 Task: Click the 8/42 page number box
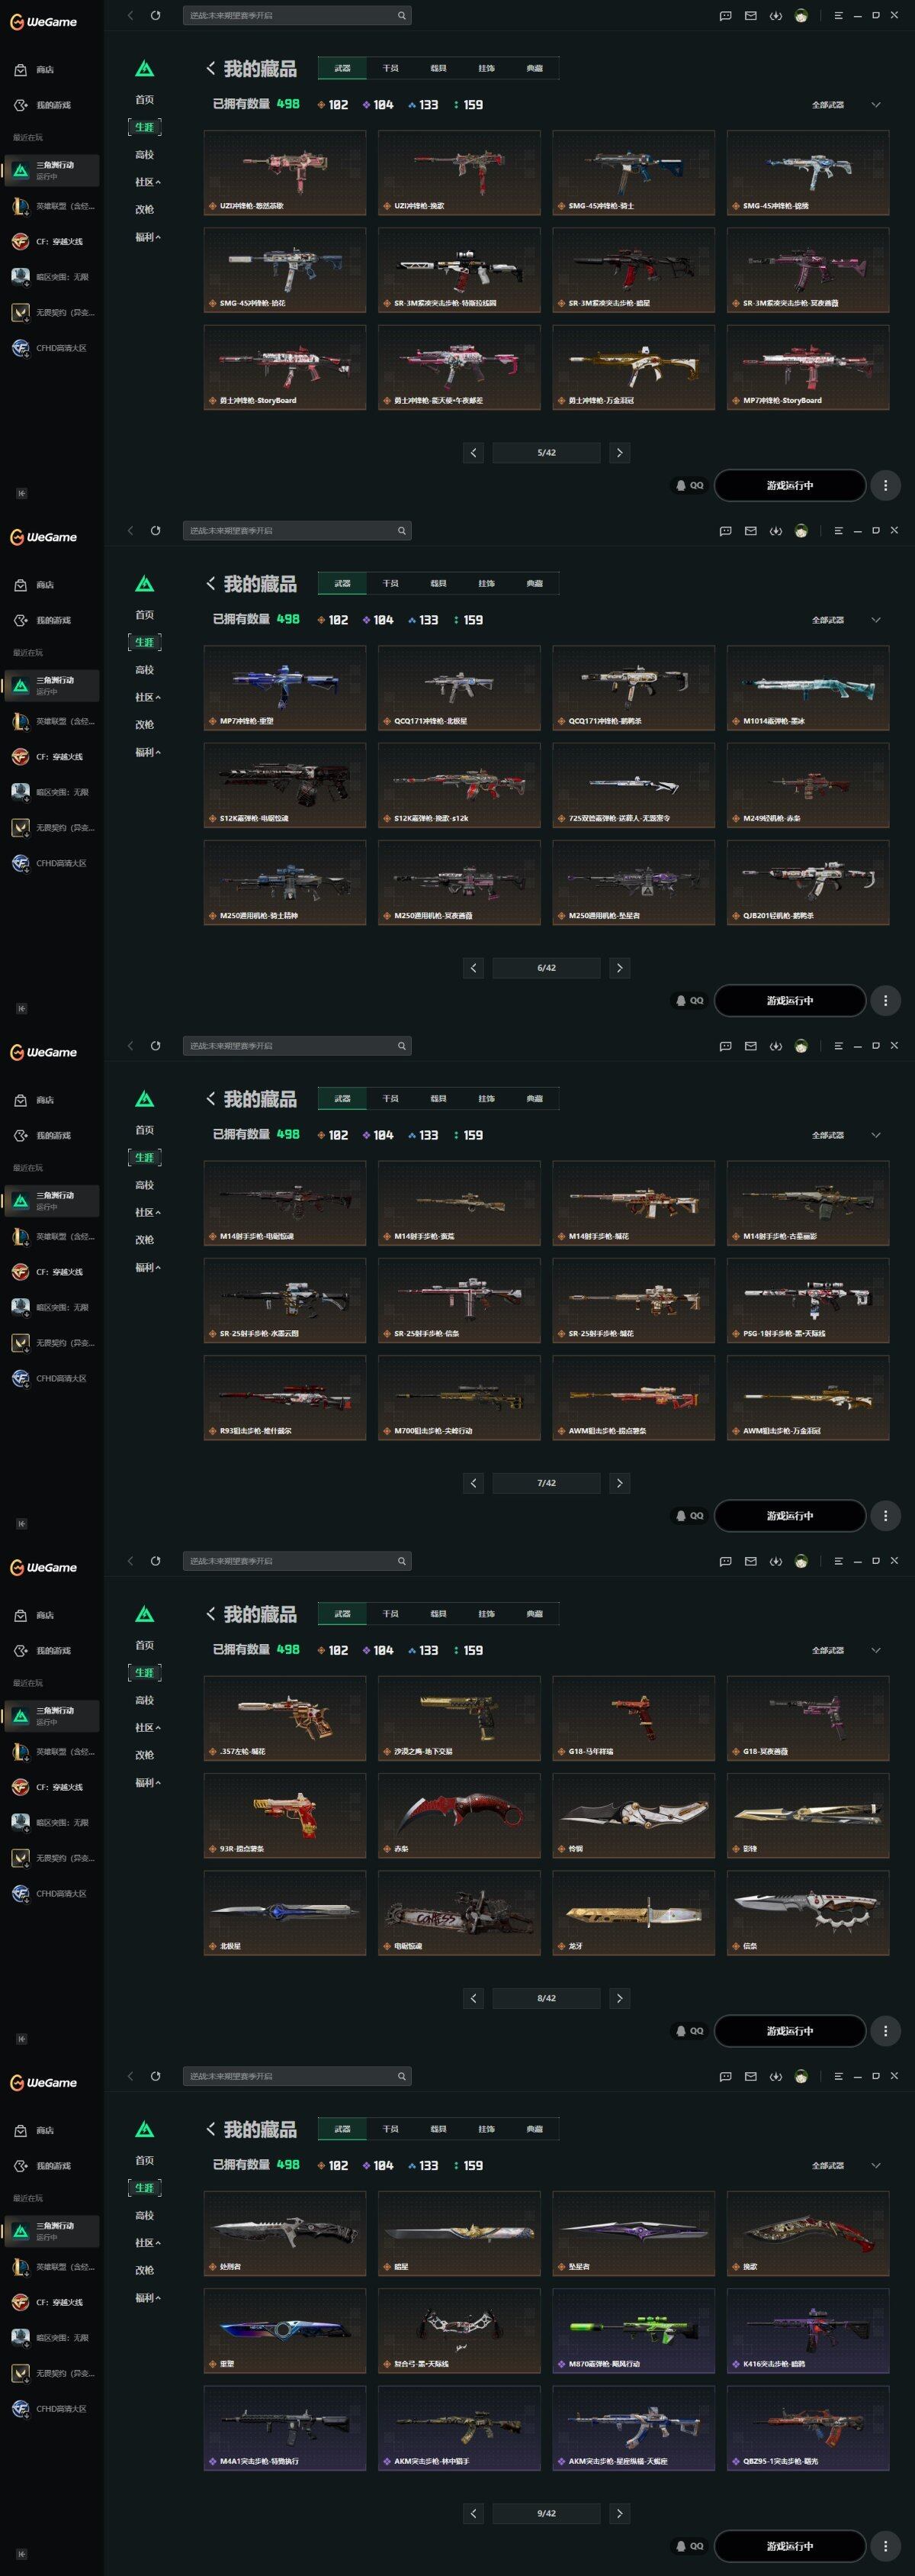[x=547, y=1998]
